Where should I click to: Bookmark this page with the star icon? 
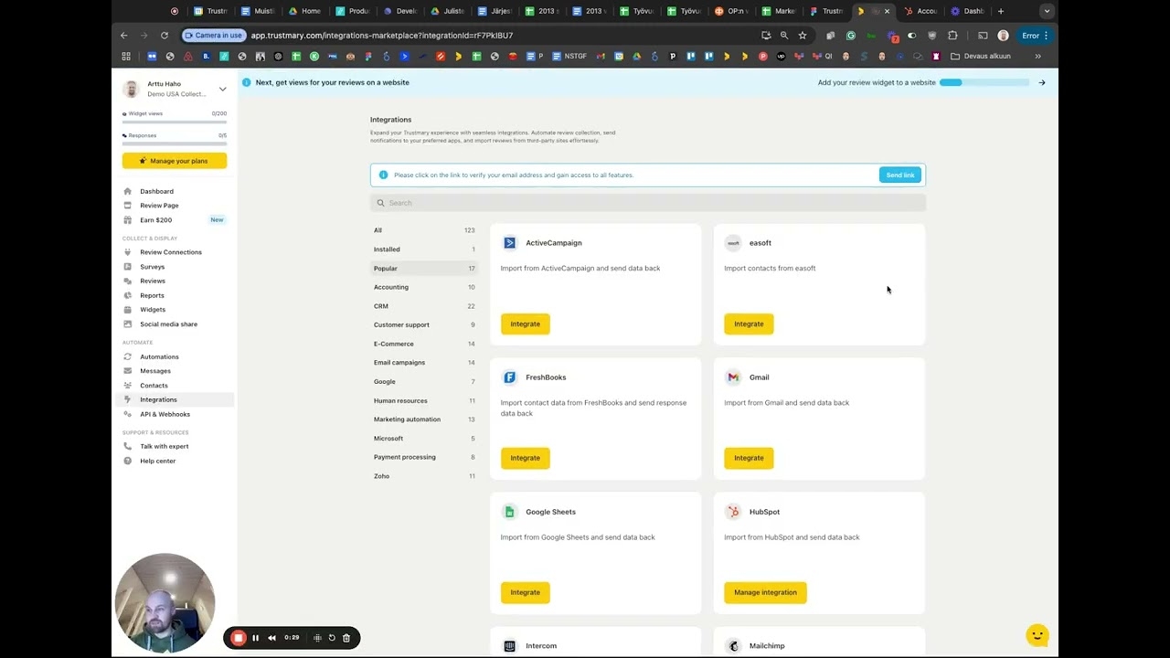point(803,36)
